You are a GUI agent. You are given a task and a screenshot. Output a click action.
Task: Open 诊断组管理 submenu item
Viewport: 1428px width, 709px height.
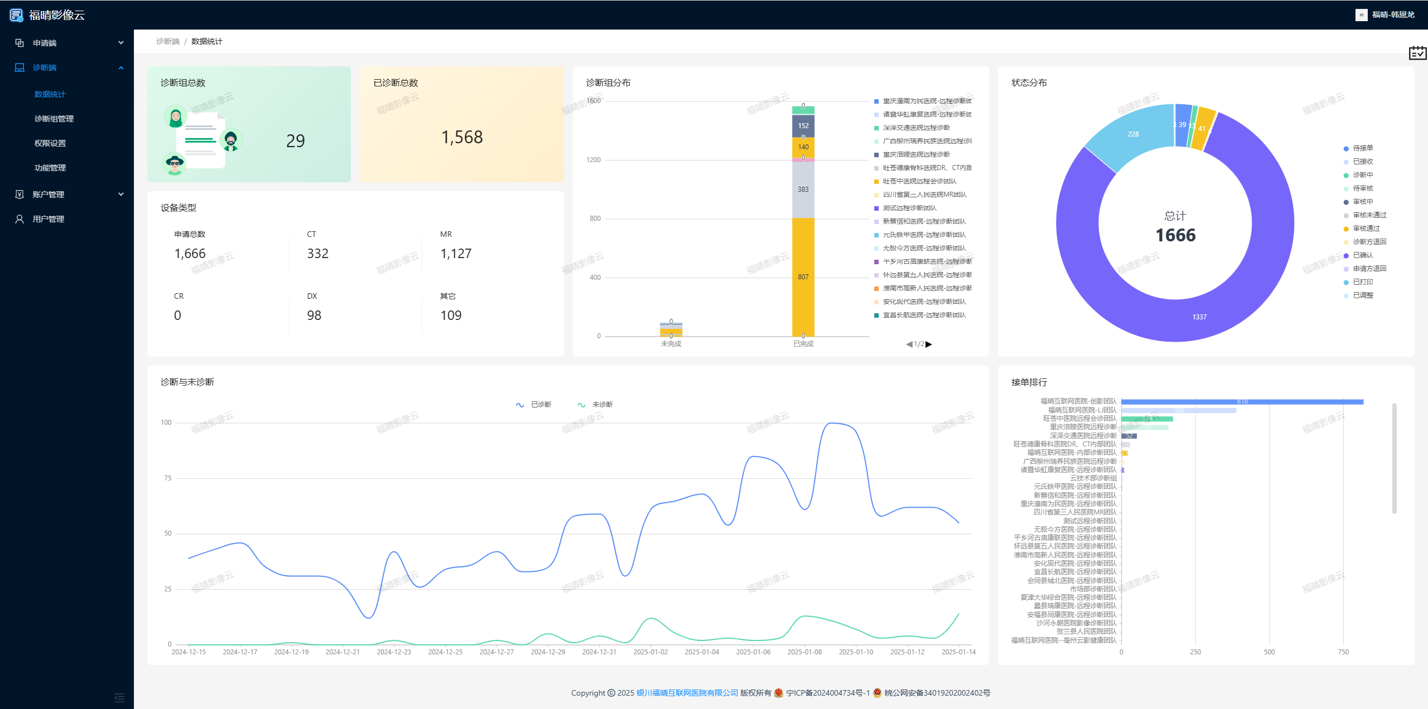[x=54, y=119]
